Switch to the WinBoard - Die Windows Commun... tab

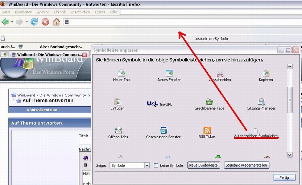coord(49,55)
